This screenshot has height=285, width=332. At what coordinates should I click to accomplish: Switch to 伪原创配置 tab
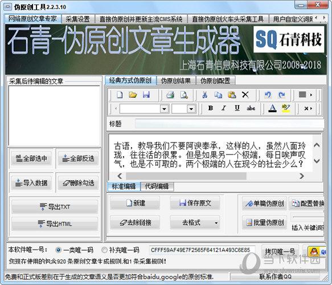coord(215,81)
